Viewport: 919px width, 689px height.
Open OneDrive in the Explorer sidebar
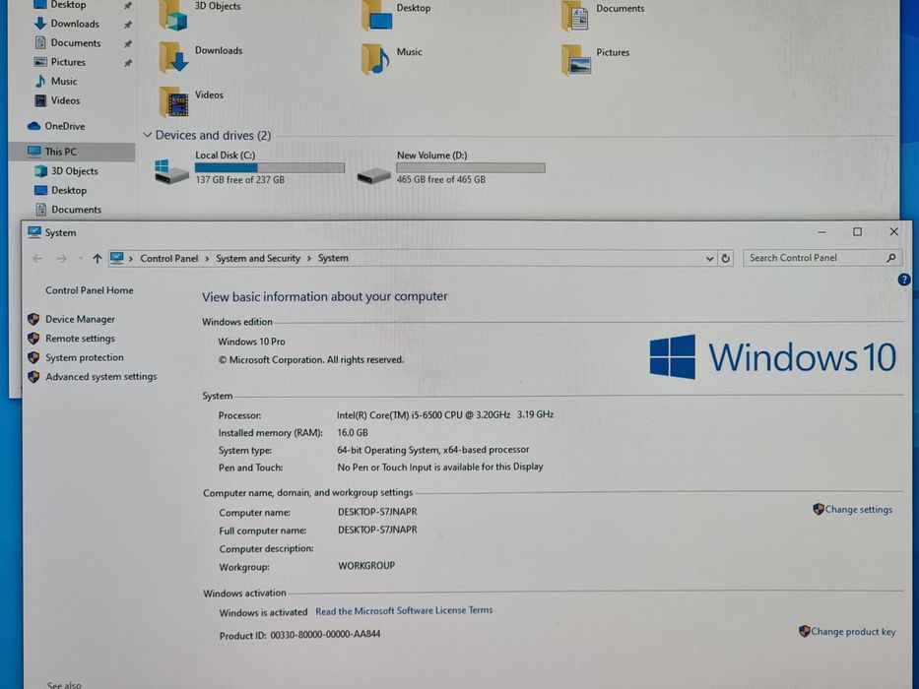coord(64,126)
